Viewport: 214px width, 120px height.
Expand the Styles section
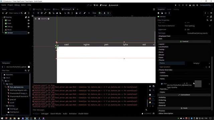coord(162,92)
